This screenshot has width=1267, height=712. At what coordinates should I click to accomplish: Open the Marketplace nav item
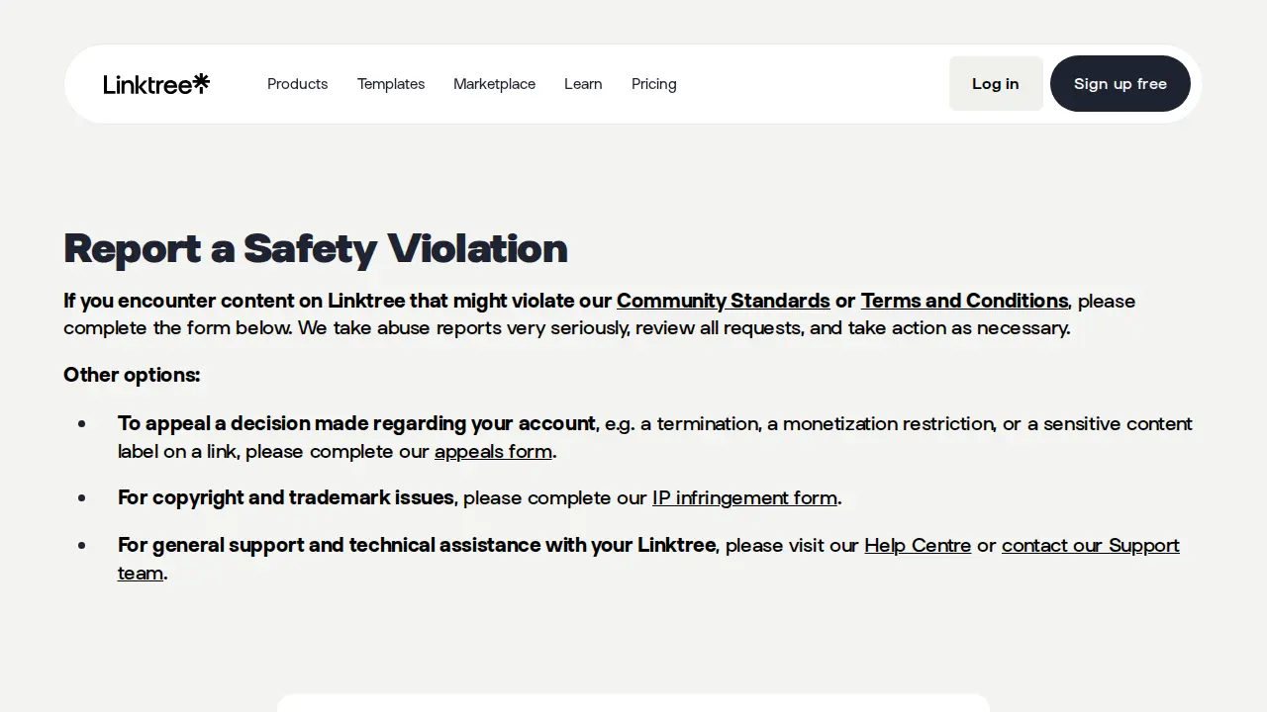494,84
